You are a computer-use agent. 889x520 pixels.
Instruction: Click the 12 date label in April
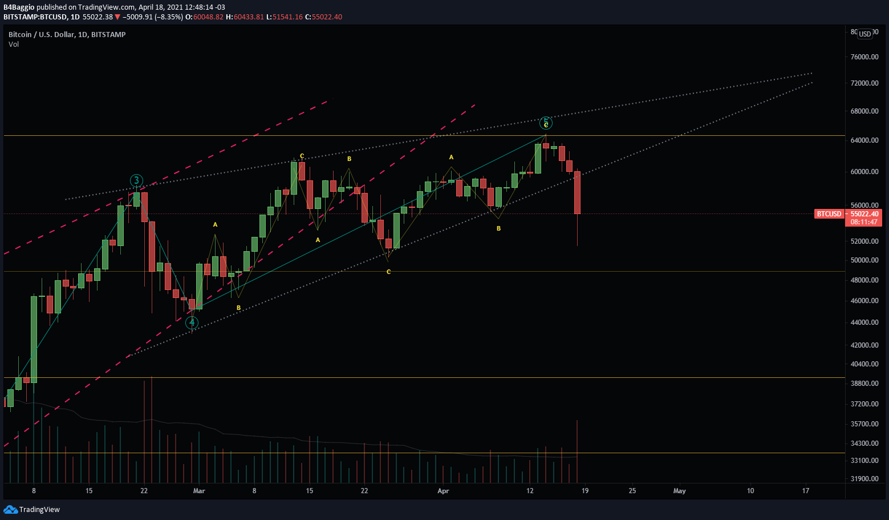(x=530, y=491)
